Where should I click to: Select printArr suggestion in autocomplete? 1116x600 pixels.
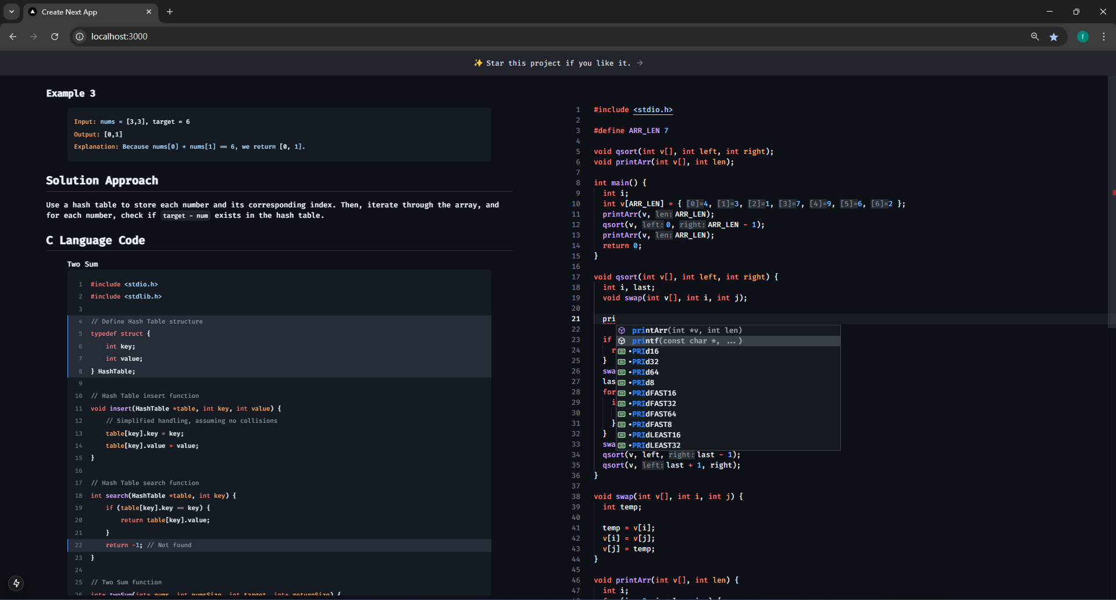pos(686,330)
